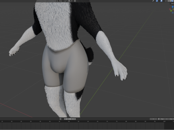
Task: Toggle the snapping magnet icon
Action: (69, 1)
